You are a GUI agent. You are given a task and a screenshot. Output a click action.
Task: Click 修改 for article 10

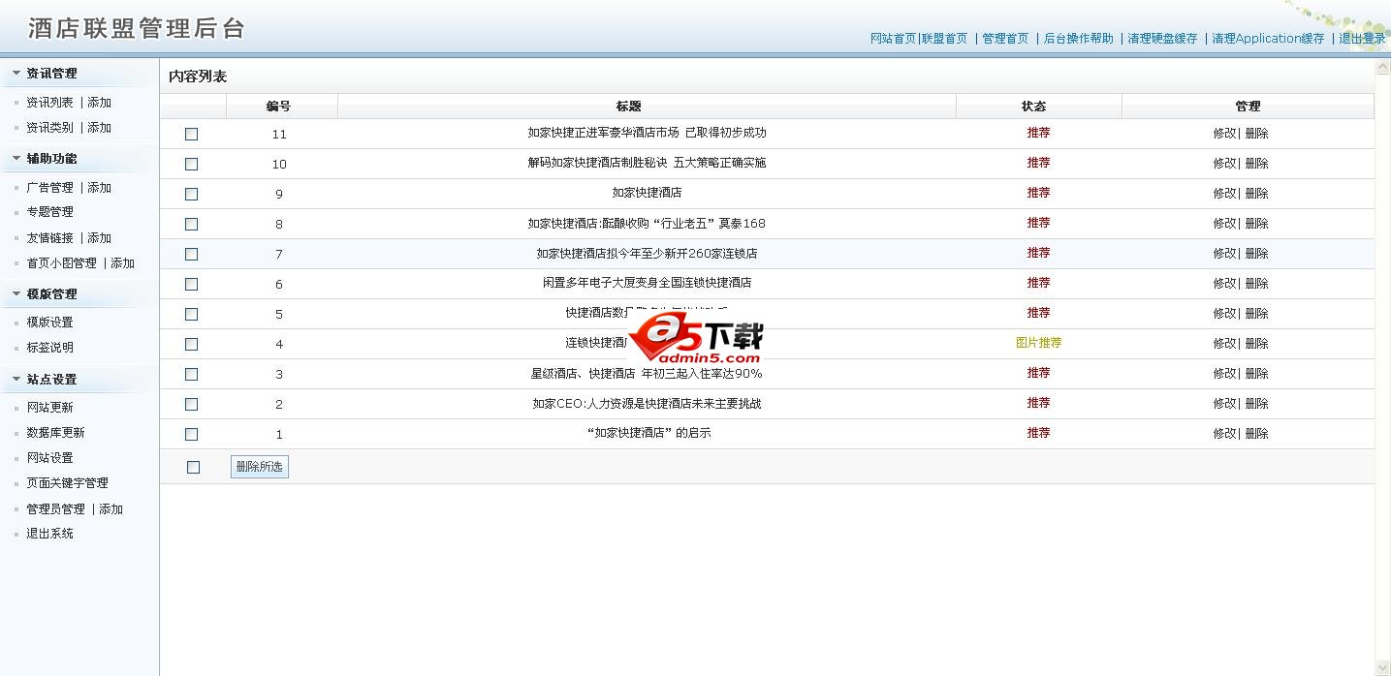1224,164
